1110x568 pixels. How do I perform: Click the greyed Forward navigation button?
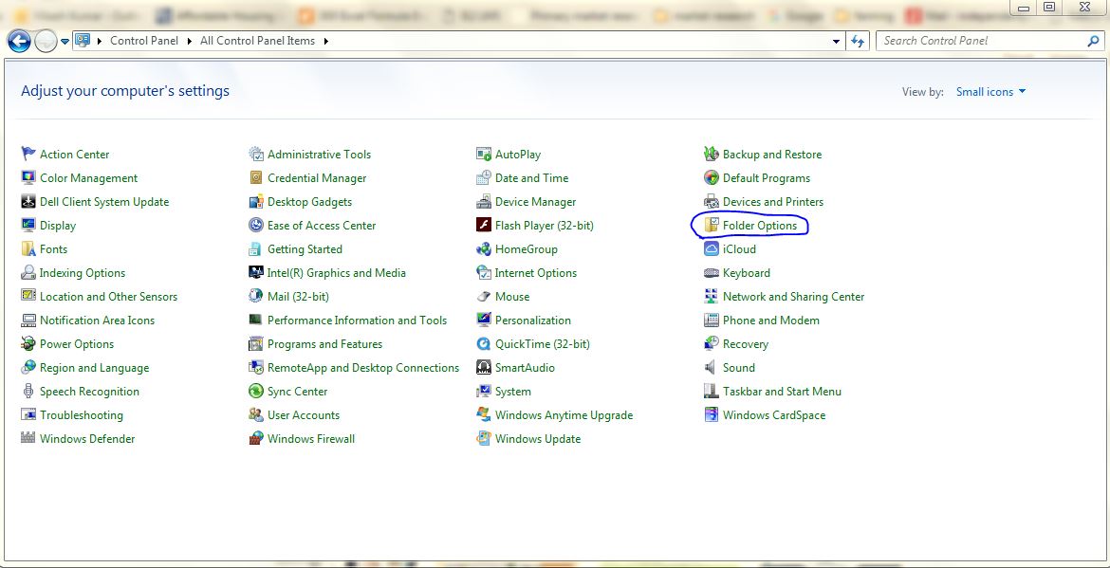[46, 41]
